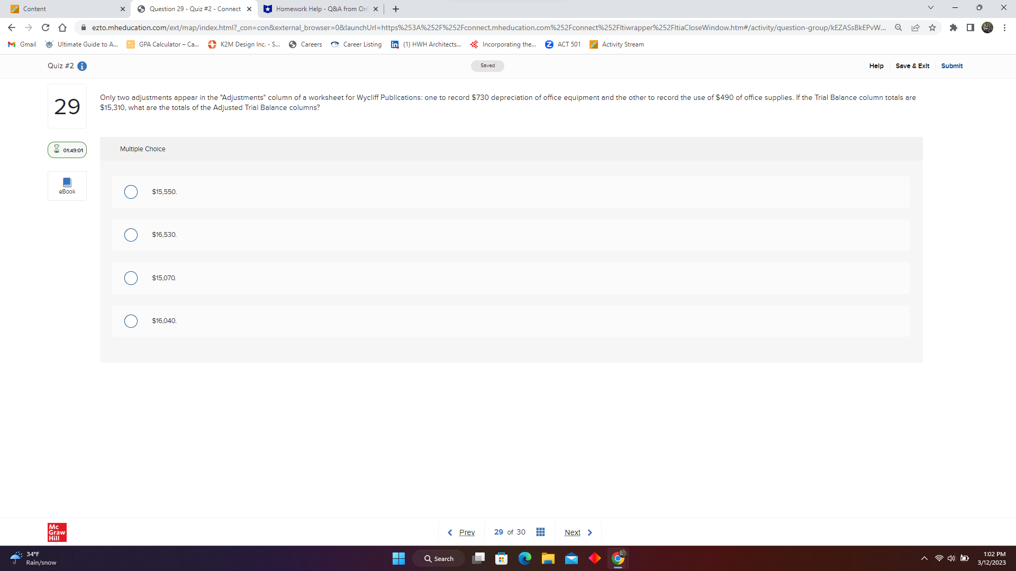1016x571 pixels.
Task: Open the browser customization chevron
Action: point(930,7)
